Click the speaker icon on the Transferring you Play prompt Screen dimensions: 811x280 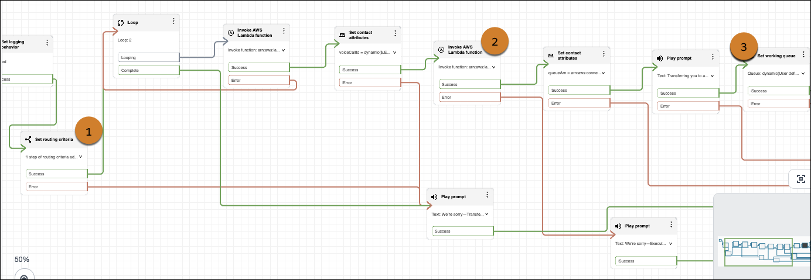coord(660,58)
